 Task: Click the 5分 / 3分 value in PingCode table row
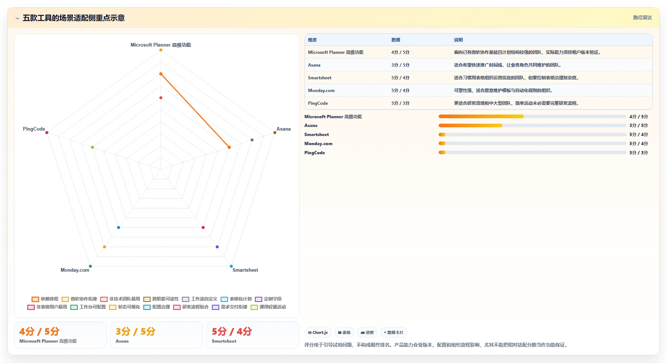(x=400, y=103)
